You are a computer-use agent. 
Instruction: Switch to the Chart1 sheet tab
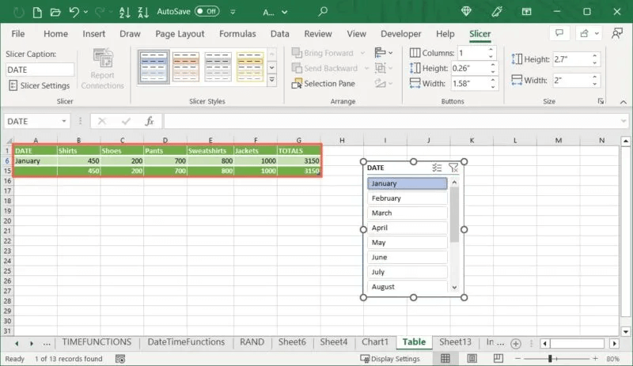click(374, 342)
